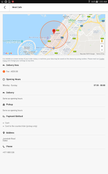Viewport: 108px width, 174px height.
Task: Tap the Heat Cafe page title
Action: point(17,7)
